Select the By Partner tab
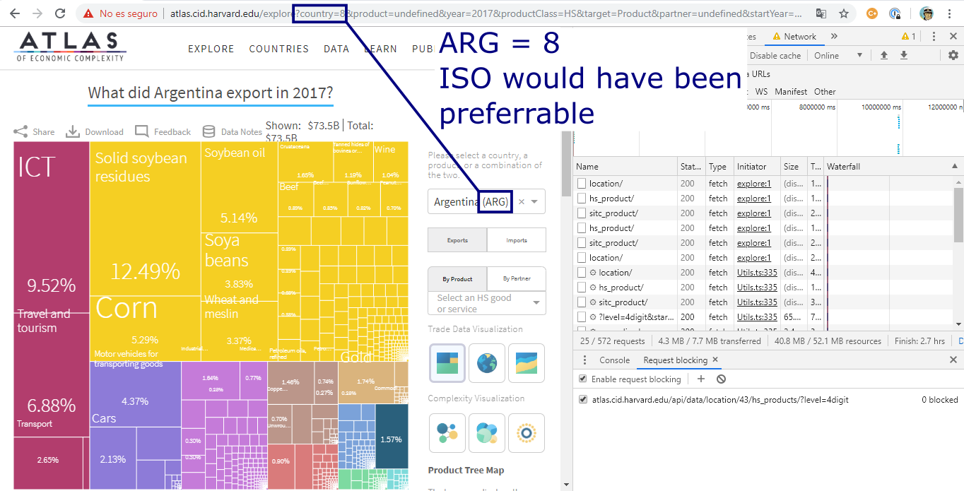 point(516,278)
